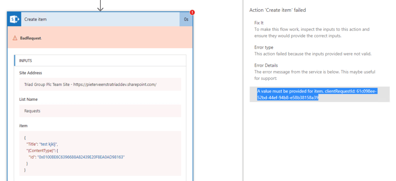
Task: Click the flow connector arrow above Create item
Action: (x=100, y=5)
